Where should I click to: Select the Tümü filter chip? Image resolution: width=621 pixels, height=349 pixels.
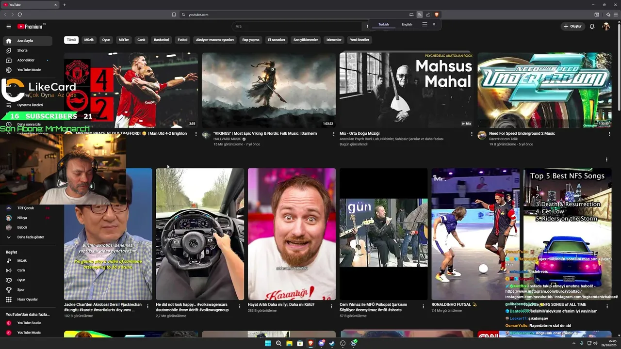[x=71, y=40]
